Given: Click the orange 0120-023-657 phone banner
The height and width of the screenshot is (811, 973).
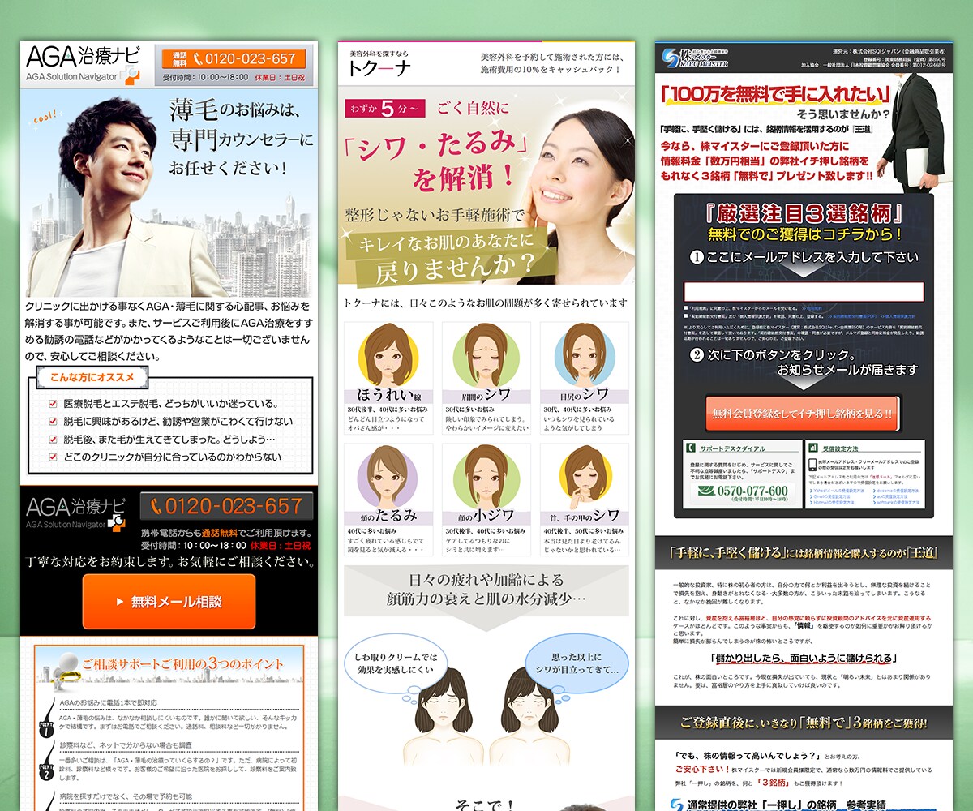Looking at the screenshot, I should [x=234, y=59].
